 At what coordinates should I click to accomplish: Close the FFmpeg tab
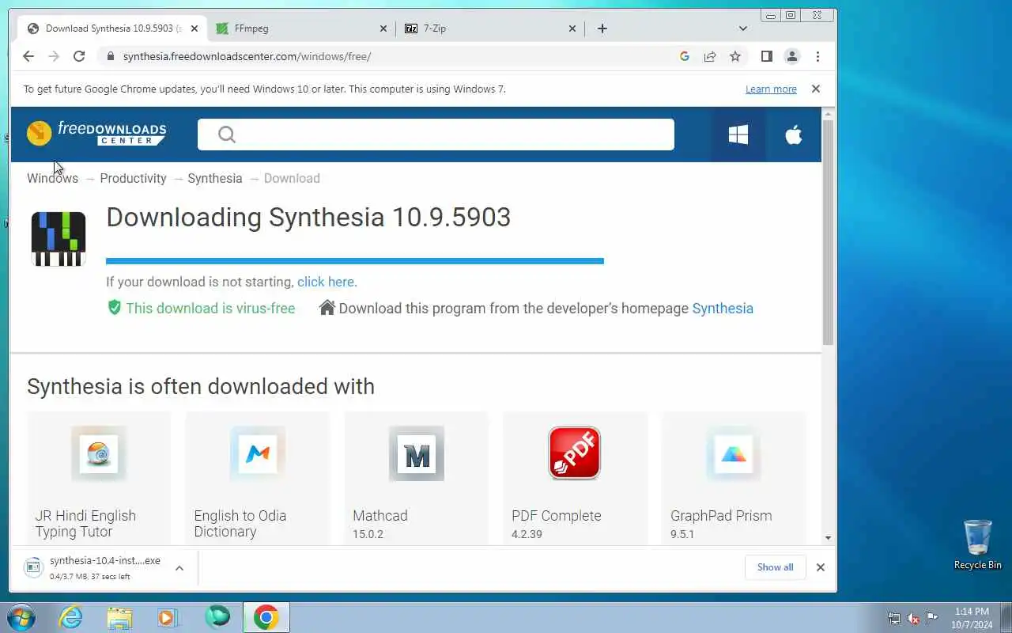(383, 28)
